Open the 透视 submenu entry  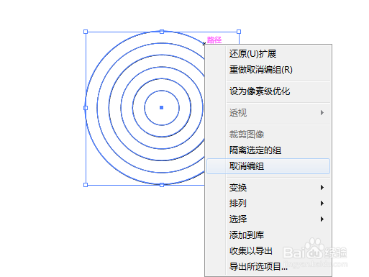(x=268, y=112)
